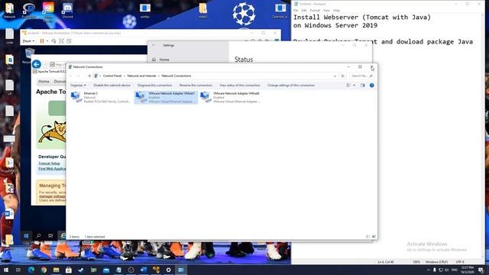Open the Format menu in Notepad
Viewport: 489px width, 275px height.
coord(315,10)
